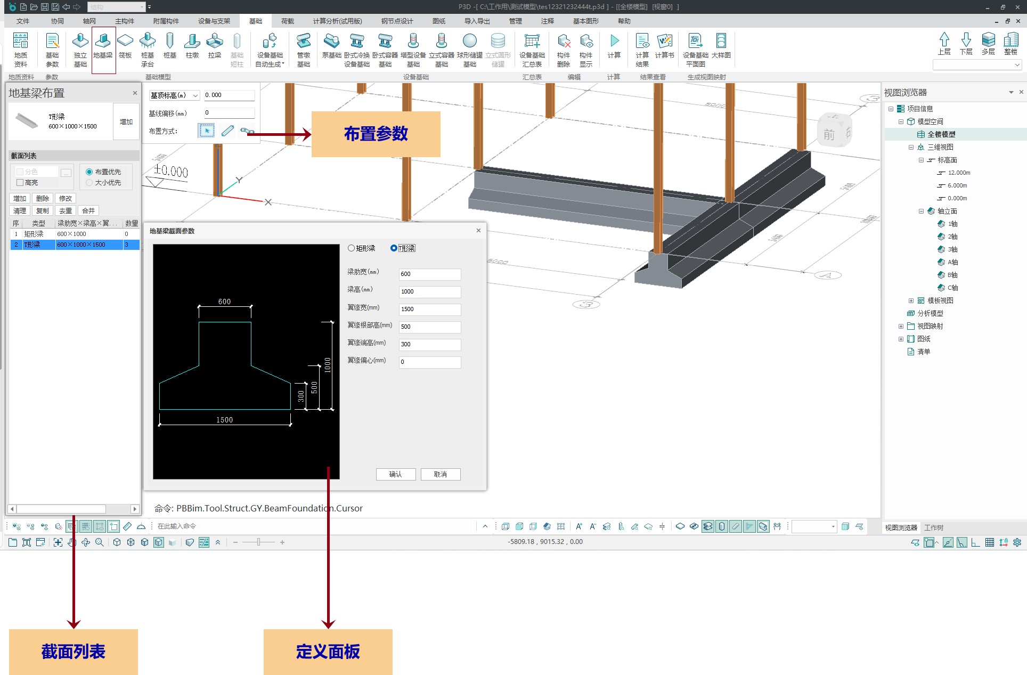Open the 工作树 panel tab
The height and width of the screenshot is (675, 1027).
[x=933, y=528]
